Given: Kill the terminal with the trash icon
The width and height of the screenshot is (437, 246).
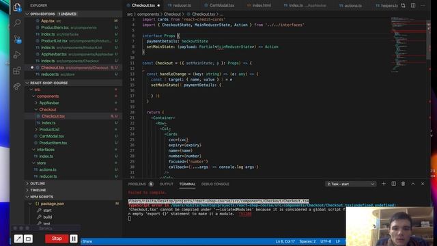Looking at the screenshot, I should [403, 184].
